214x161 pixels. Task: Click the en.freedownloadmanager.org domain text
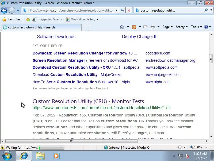pos(170,60)
